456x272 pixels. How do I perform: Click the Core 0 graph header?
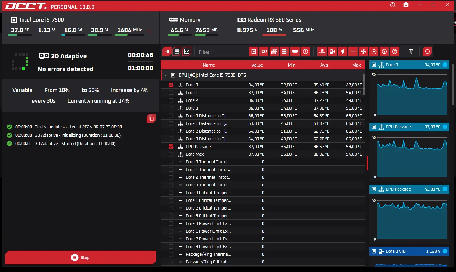click(x=409, y=65)
